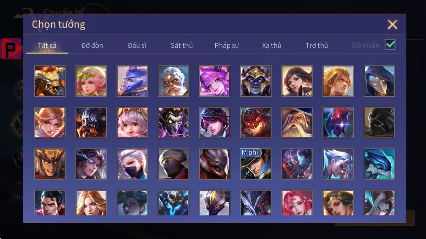Switch to the Đỡ đòn tab
The width and height of the screenshot is (426, 239).
[x=92, y=46]
